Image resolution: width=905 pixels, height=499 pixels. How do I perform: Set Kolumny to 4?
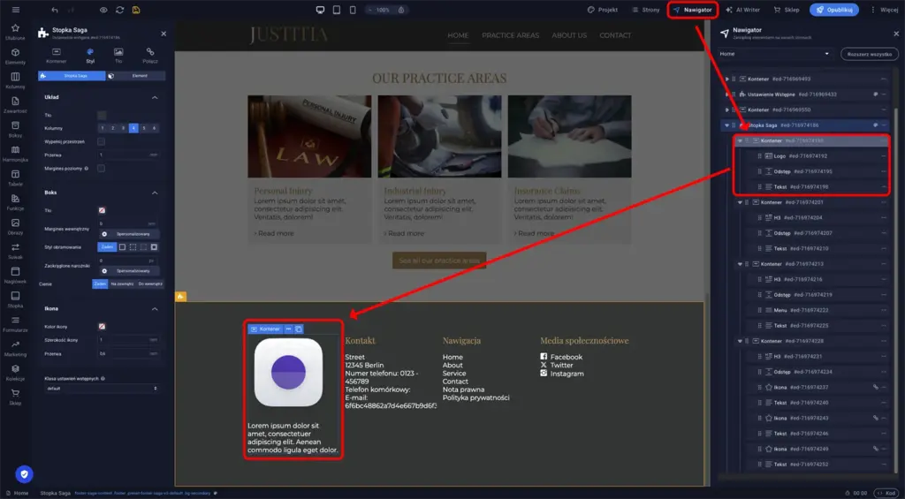[x=133, y=128]
